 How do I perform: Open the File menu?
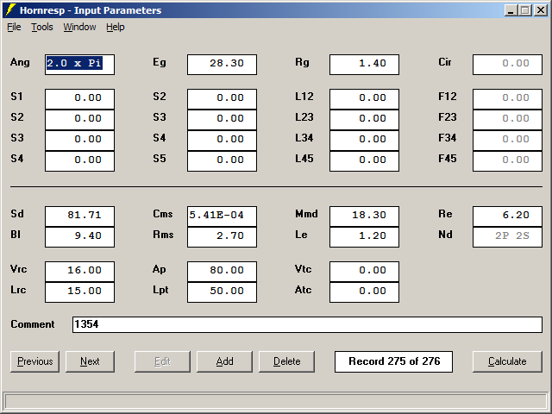[14, 27]
